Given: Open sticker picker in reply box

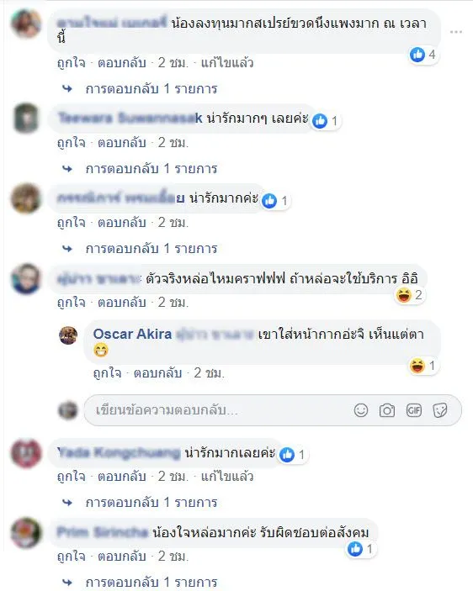Looking at the screenshot, I should [440, 410].
